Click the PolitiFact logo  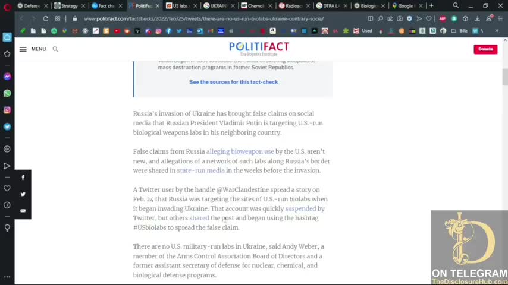pos(259,49)
